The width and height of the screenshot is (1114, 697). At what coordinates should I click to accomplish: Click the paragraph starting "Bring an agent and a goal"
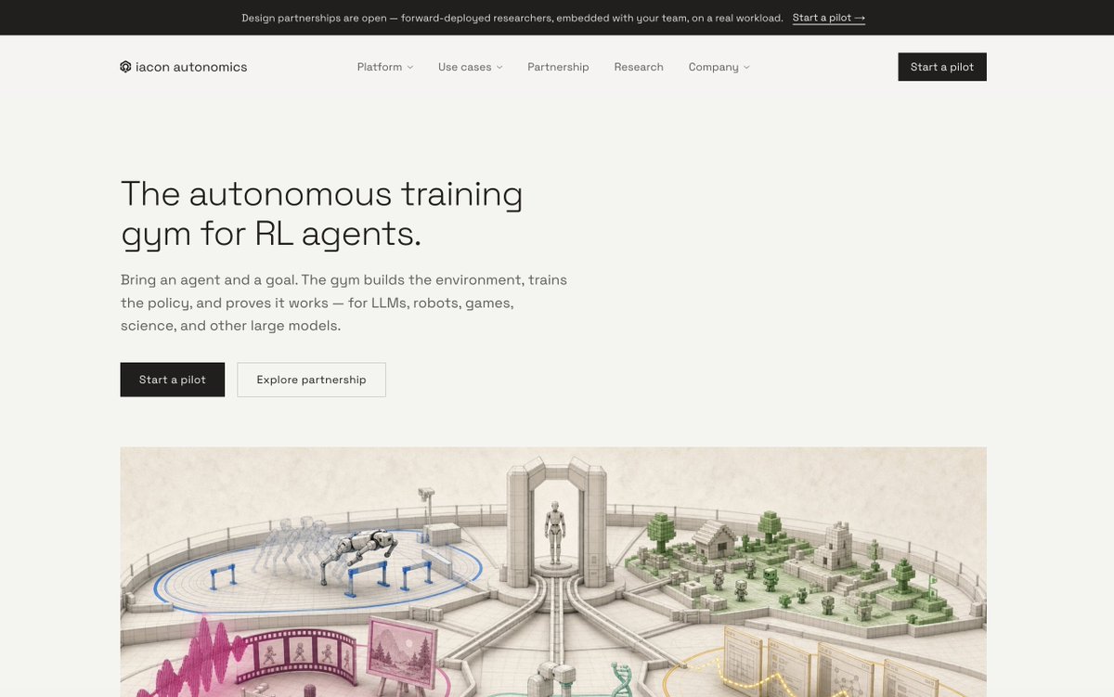pos(343,303)
